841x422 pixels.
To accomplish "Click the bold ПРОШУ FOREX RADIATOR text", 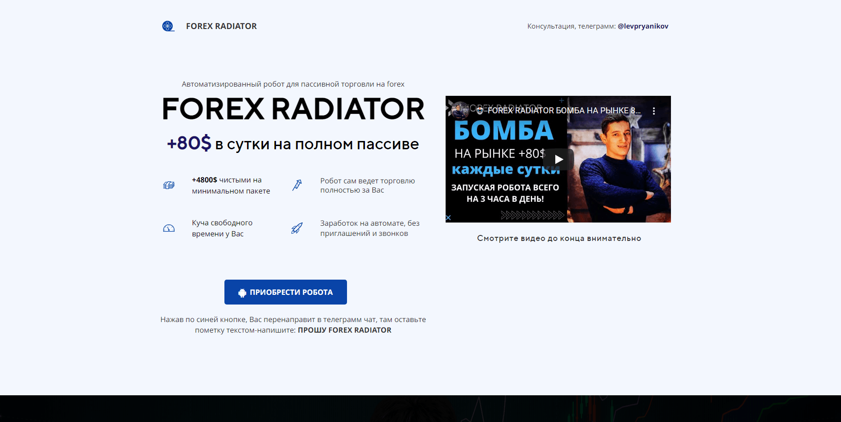I will pyautogui.click(x=345, y=330).
